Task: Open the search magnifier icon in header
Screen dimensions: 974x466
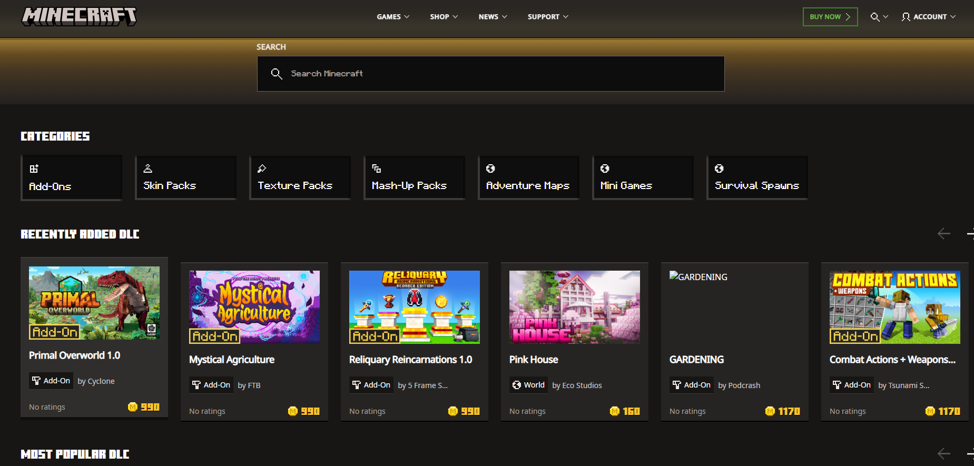Action: [874, 17]
